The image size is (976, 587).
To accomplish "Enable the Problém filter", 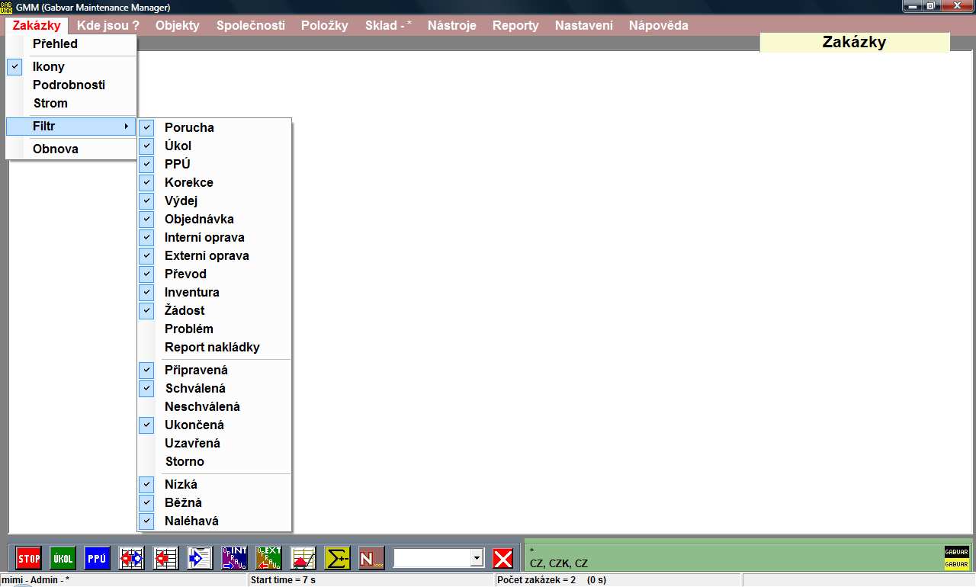I will pyautogui.click(x=215, y=329).
